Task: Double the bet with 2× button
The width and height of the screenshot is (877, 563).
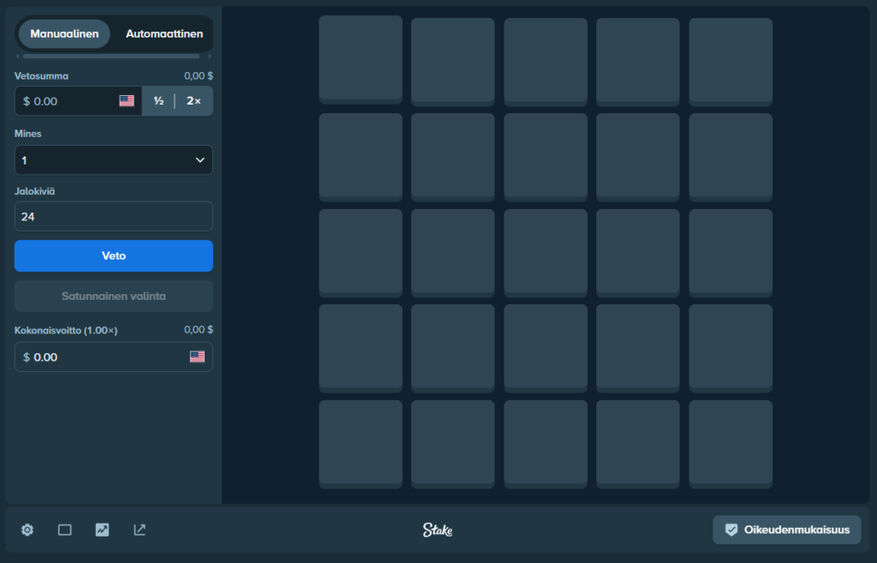Action: [x=194, y=101]
